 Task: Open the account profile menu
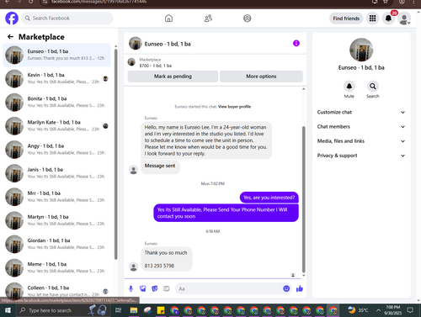pyautogui.click(x=404, y=18)
